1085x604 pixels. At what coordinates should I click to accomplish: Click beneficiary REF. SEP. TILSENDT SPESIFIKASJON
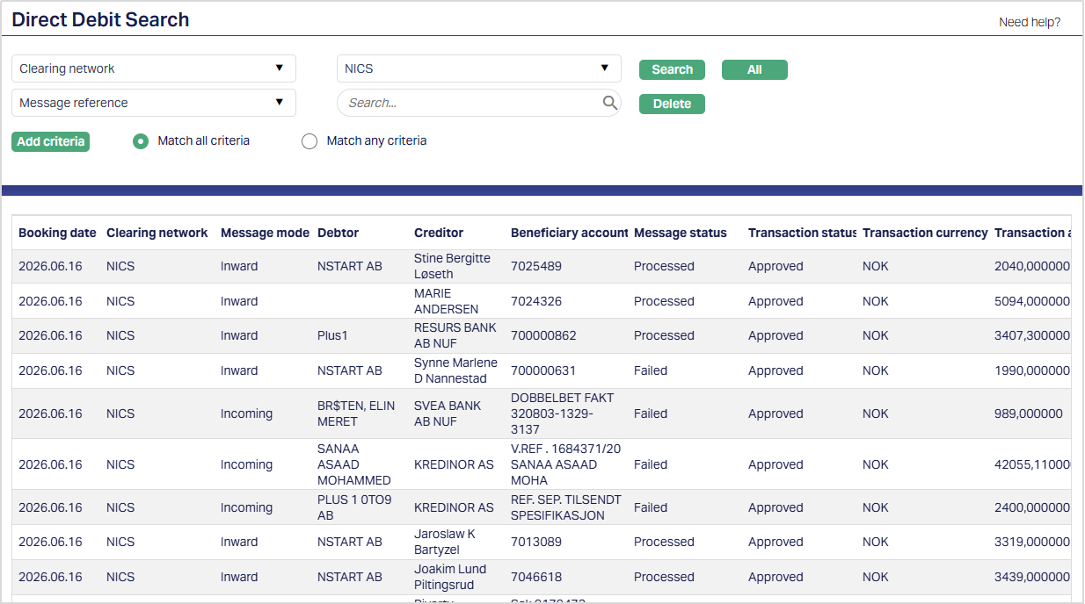566,507
